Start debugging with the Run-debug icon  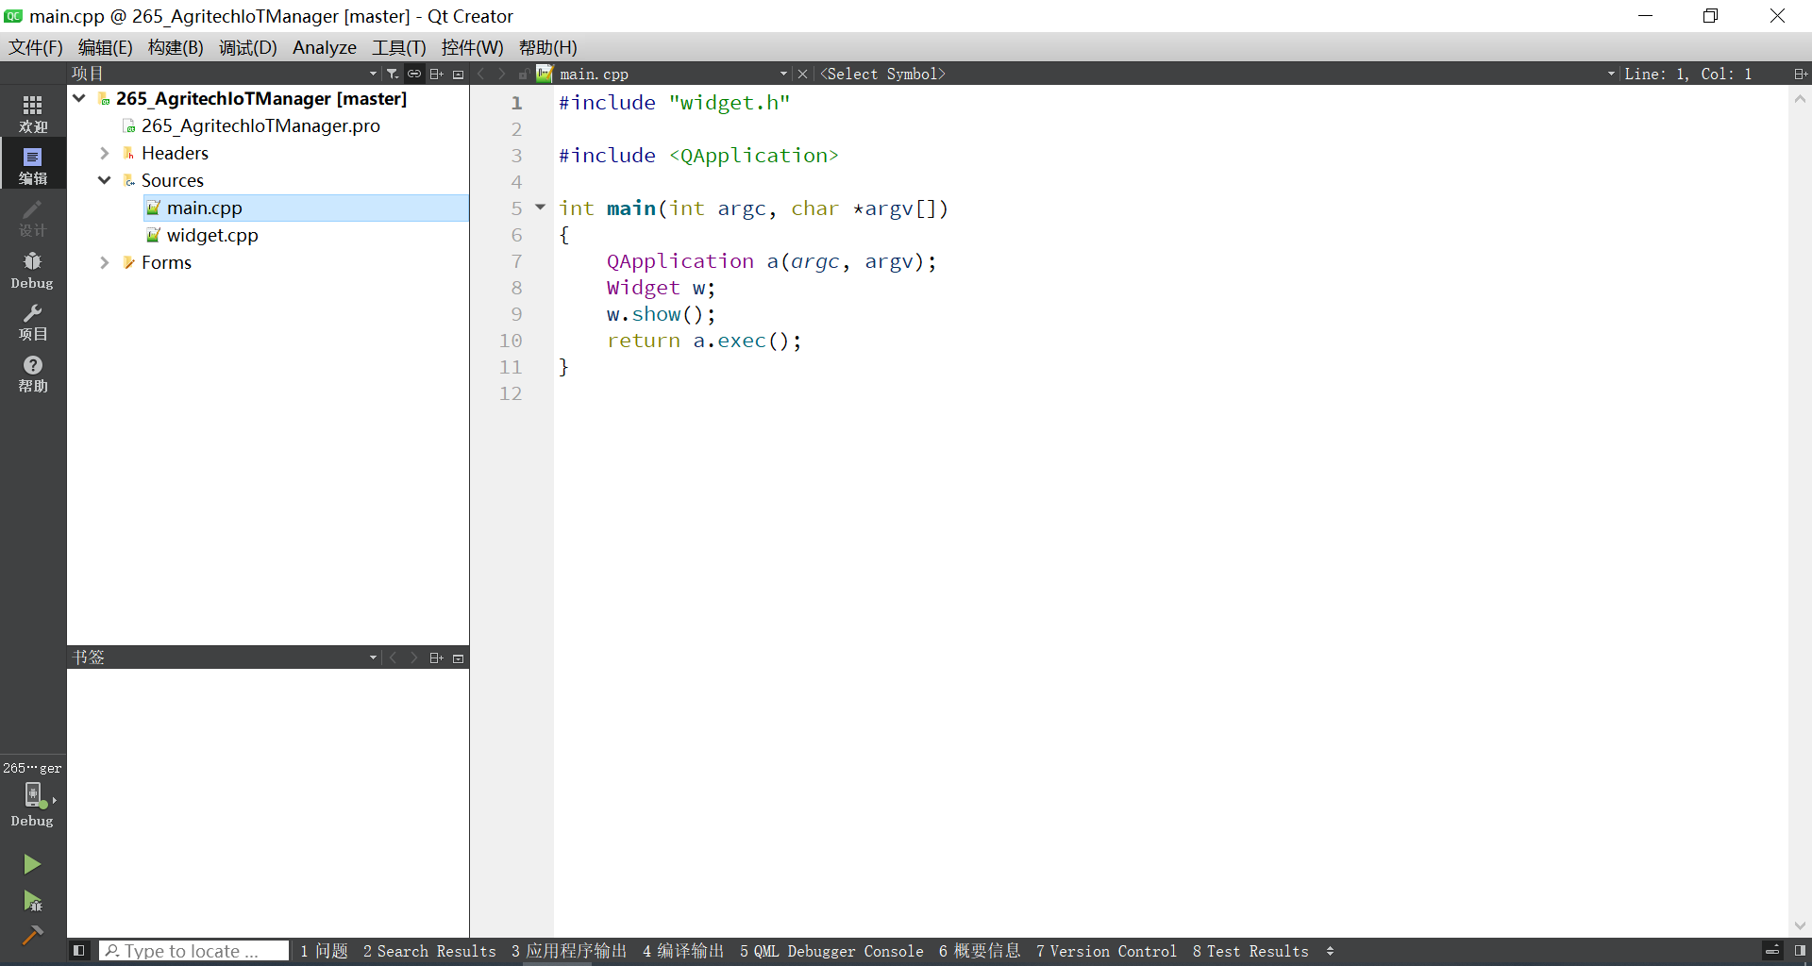32,901
